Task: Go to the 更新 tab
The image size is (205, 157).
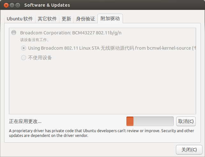Action: click(66, 19)
